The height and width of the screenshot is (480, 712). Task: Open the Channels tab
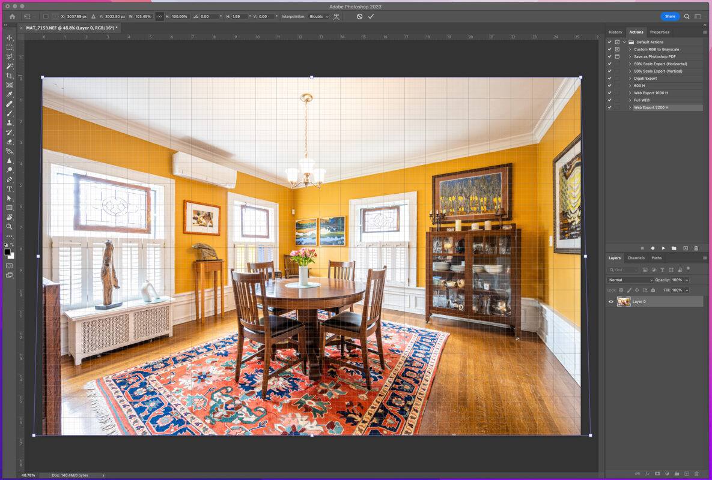636,258
